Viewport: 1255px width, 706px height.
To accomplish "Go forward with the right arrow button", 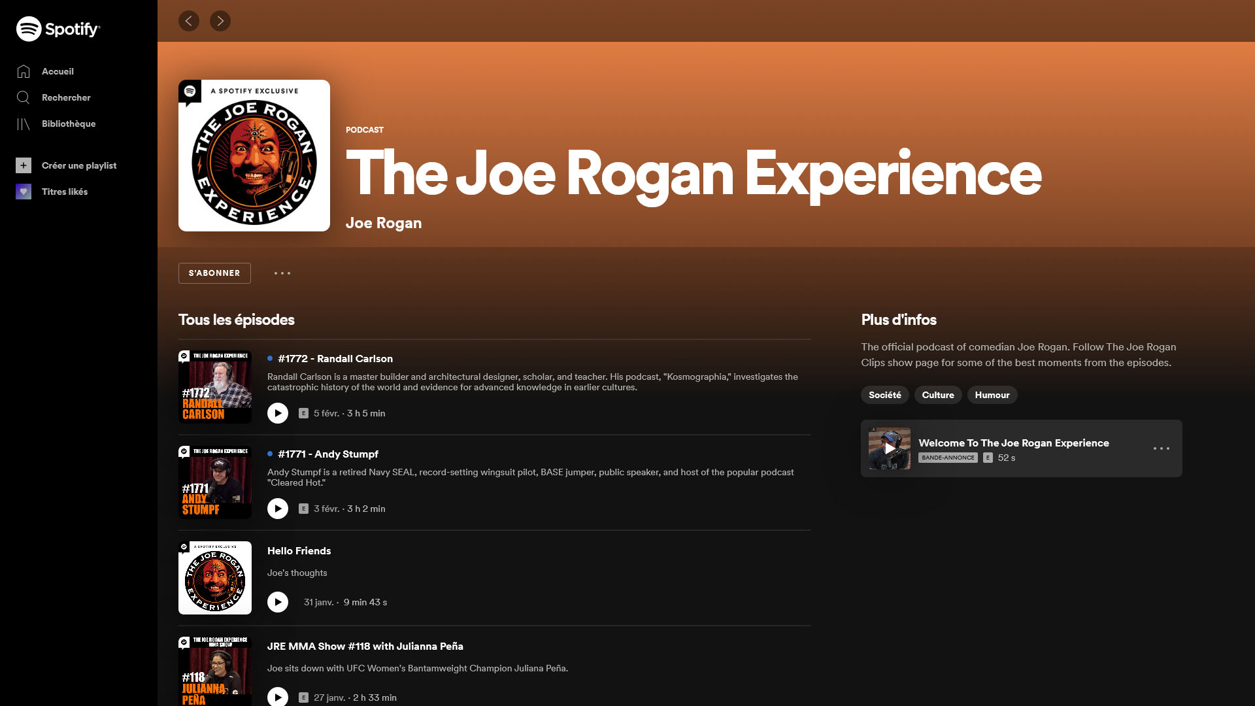I will 220,21.
